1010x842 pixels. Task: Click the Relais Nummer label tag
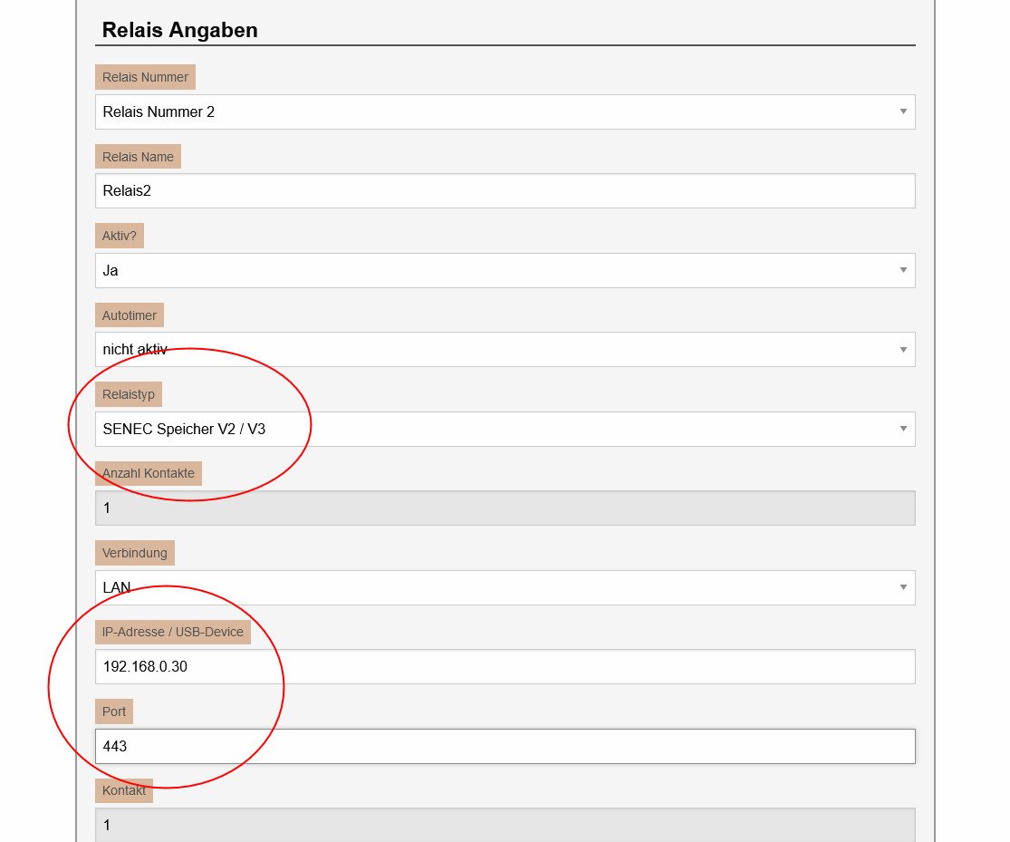tap(145, 77)
